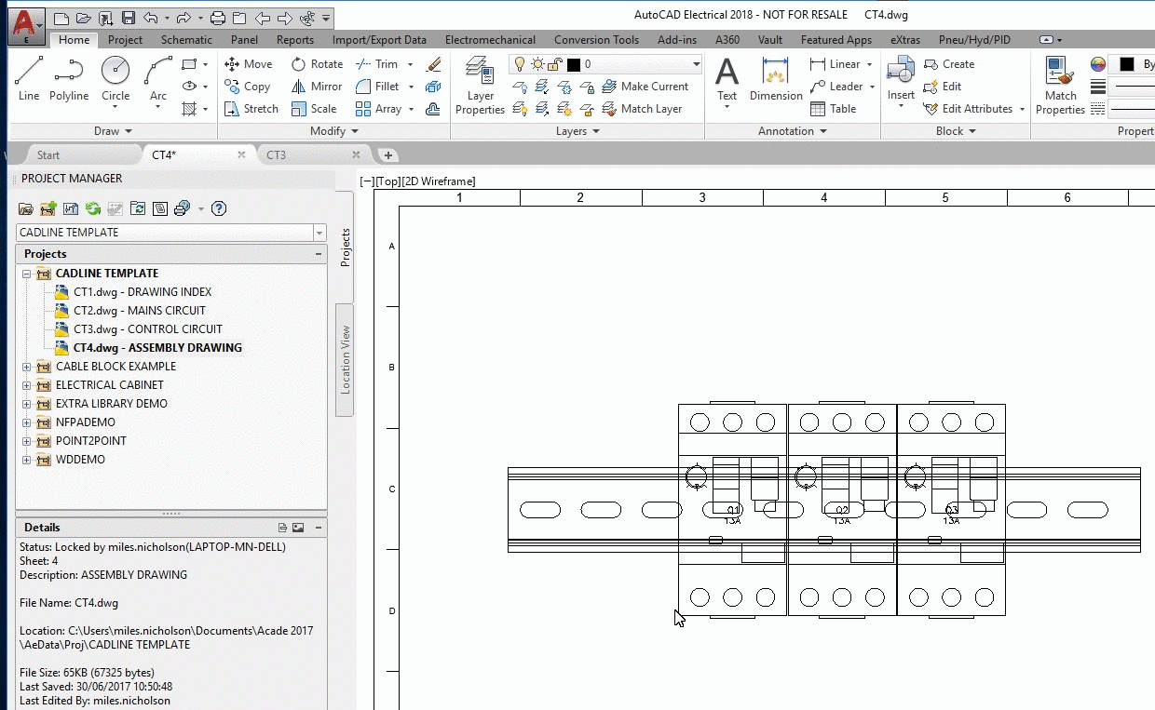This screenshot has height=710, width=1155.
Task: Select the Circle tool
Action: 115,79
